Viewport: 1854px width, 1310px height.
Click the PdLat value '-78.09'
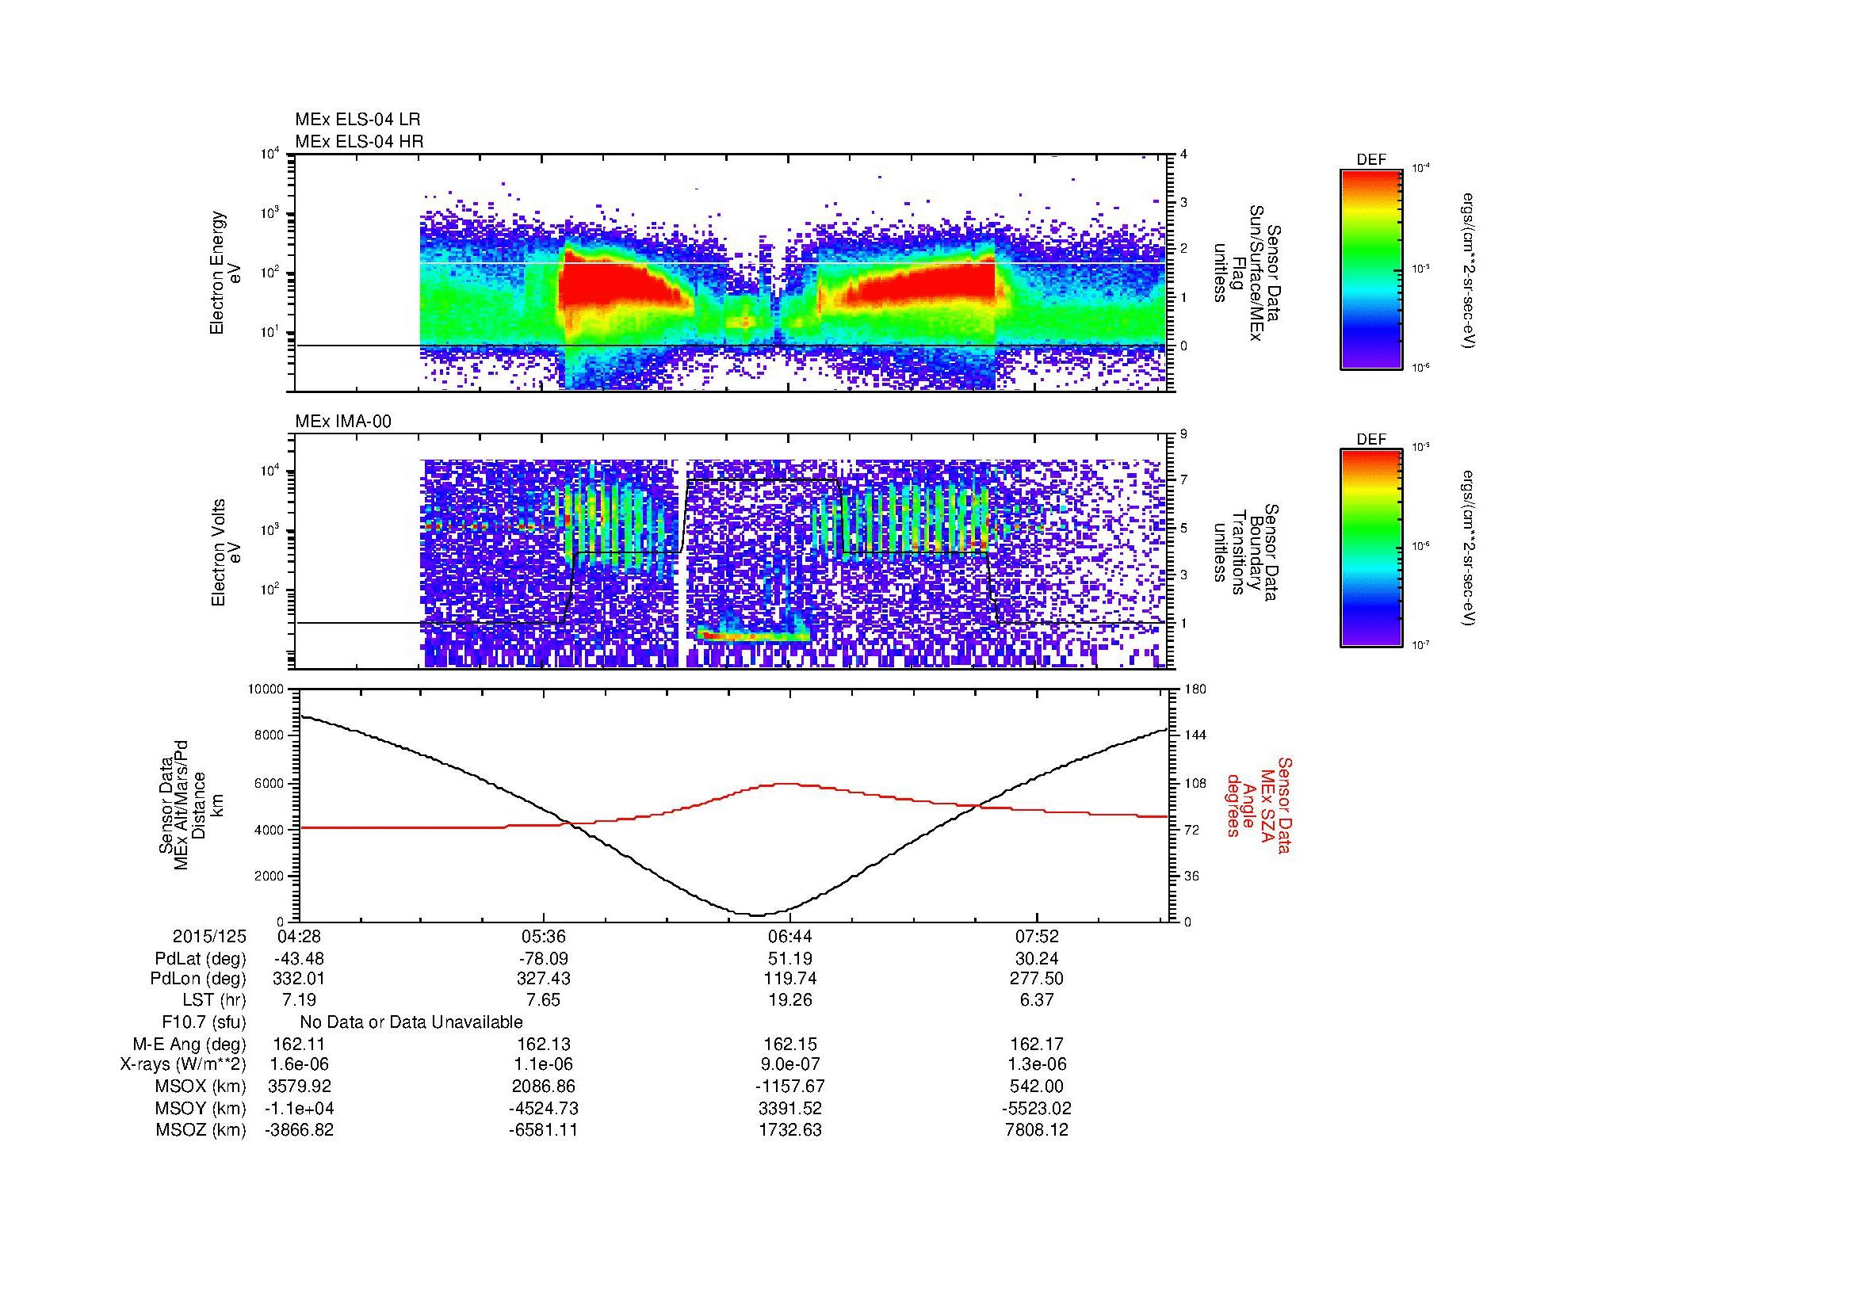[x=544, y=959]
